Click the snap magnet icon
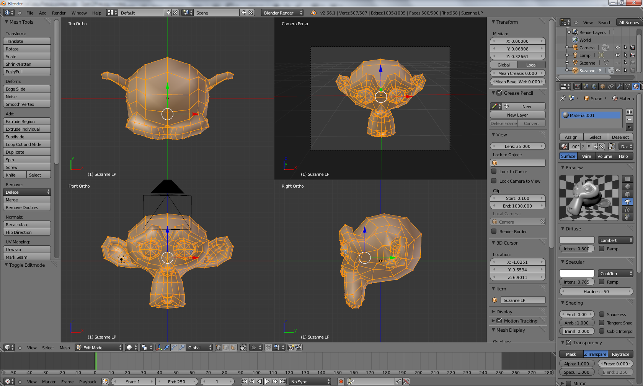Image resolution: width=643 pixels, height=386 pixels. 268,347
